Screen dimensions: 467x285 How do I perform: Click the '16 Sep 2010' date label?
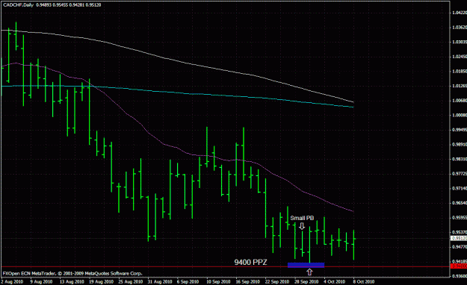tap(247, 281)
